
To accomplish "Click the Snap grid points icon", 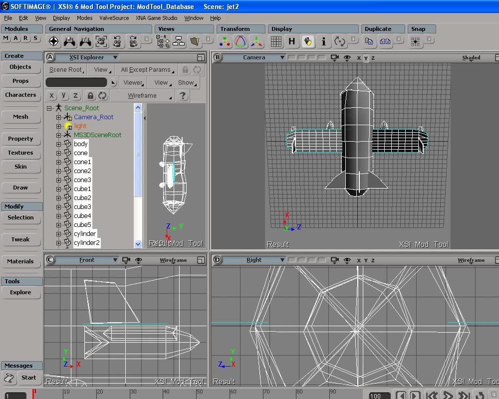I will coord(415,41).
